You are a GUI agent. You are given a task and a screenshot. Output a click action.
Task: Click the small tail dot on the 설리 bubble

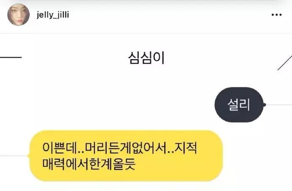tap(264, 105)
